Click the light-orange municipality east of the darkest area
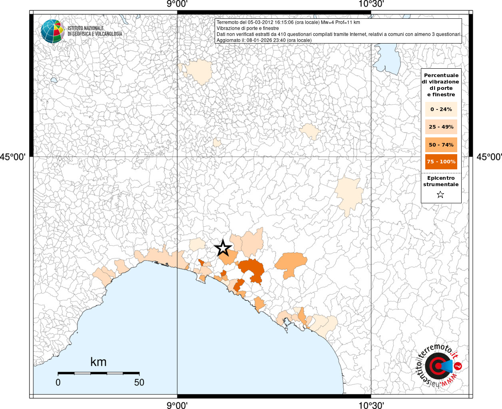This screenshot has height=409, width=502. (291, 264)
